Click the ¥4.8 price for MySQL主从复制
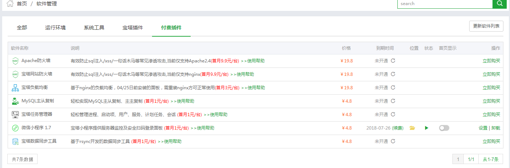This screenshot has width=510, height=168. pos(347,101)
